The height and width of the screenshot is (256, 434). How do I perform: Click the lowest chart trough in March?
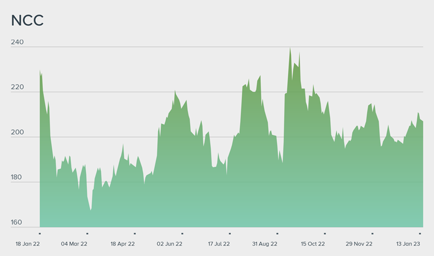[x=91, y=210]
